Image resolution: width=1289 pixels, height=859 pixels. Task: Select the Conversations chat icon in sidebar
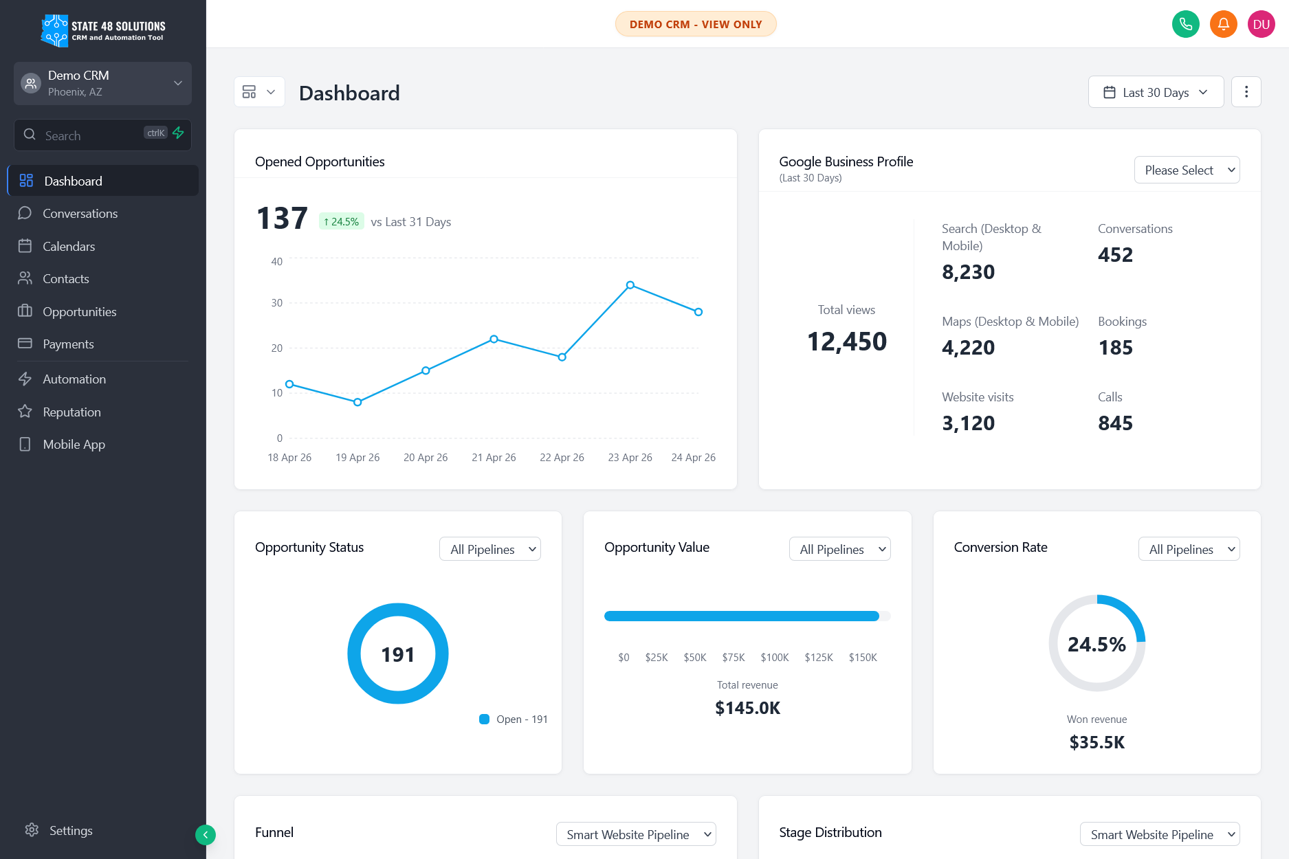click(x=25, y=213)
